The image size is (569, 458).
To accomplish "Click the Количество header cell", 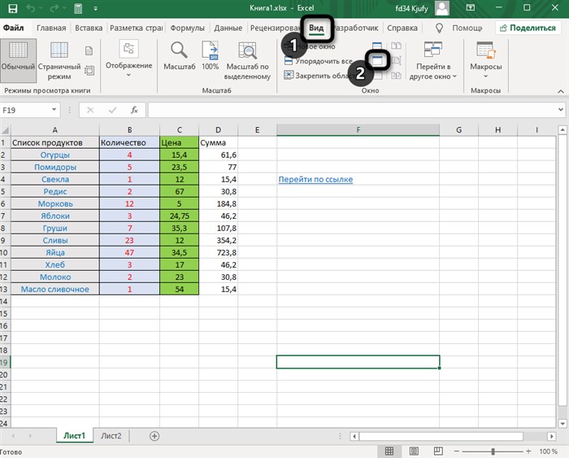I will [129, 142].
